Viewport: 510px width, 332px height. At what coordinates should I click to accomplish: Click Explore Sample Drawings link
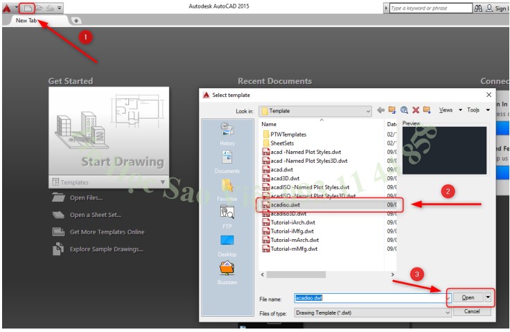(106, 250)
